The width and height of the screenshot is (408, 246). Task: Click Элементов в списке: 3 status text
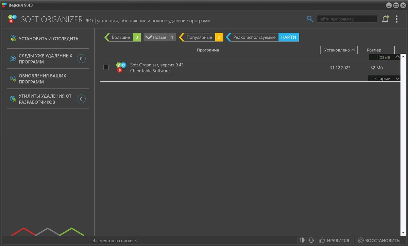click(x=115, y=241)
